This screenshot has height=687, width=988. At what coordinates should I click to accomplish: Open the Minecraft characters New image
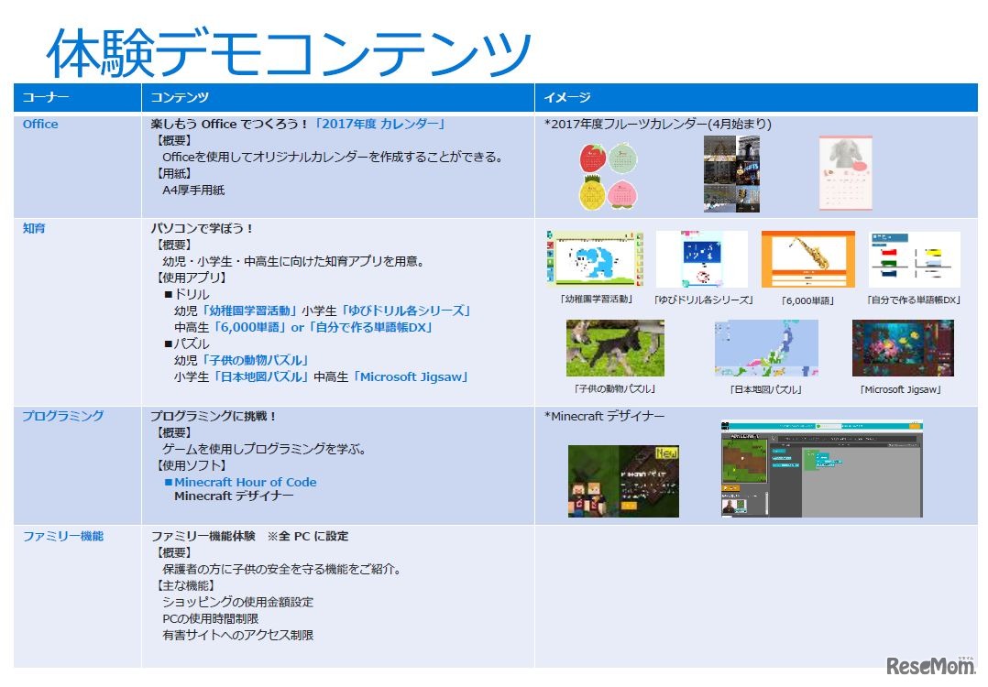(x=623, y=481)
